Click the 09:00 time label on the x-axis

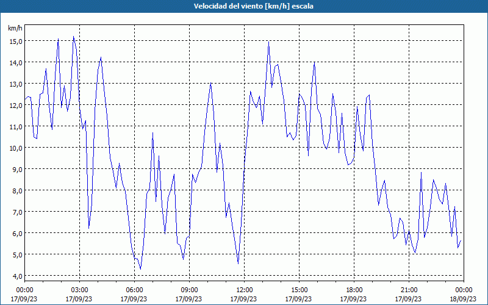[189, 290]
